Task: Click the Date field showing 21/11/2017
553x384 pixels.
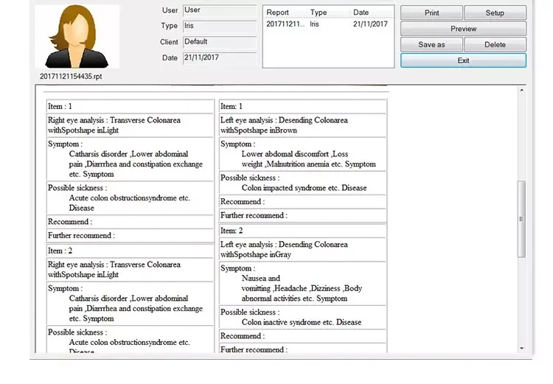Action: tap(219, 57)
